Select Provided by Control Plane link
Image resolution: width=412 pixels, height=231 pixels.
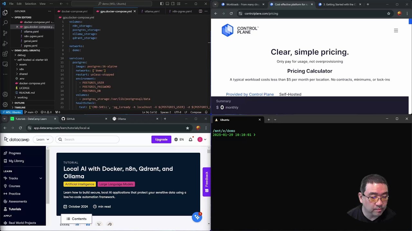pos(250,94)
